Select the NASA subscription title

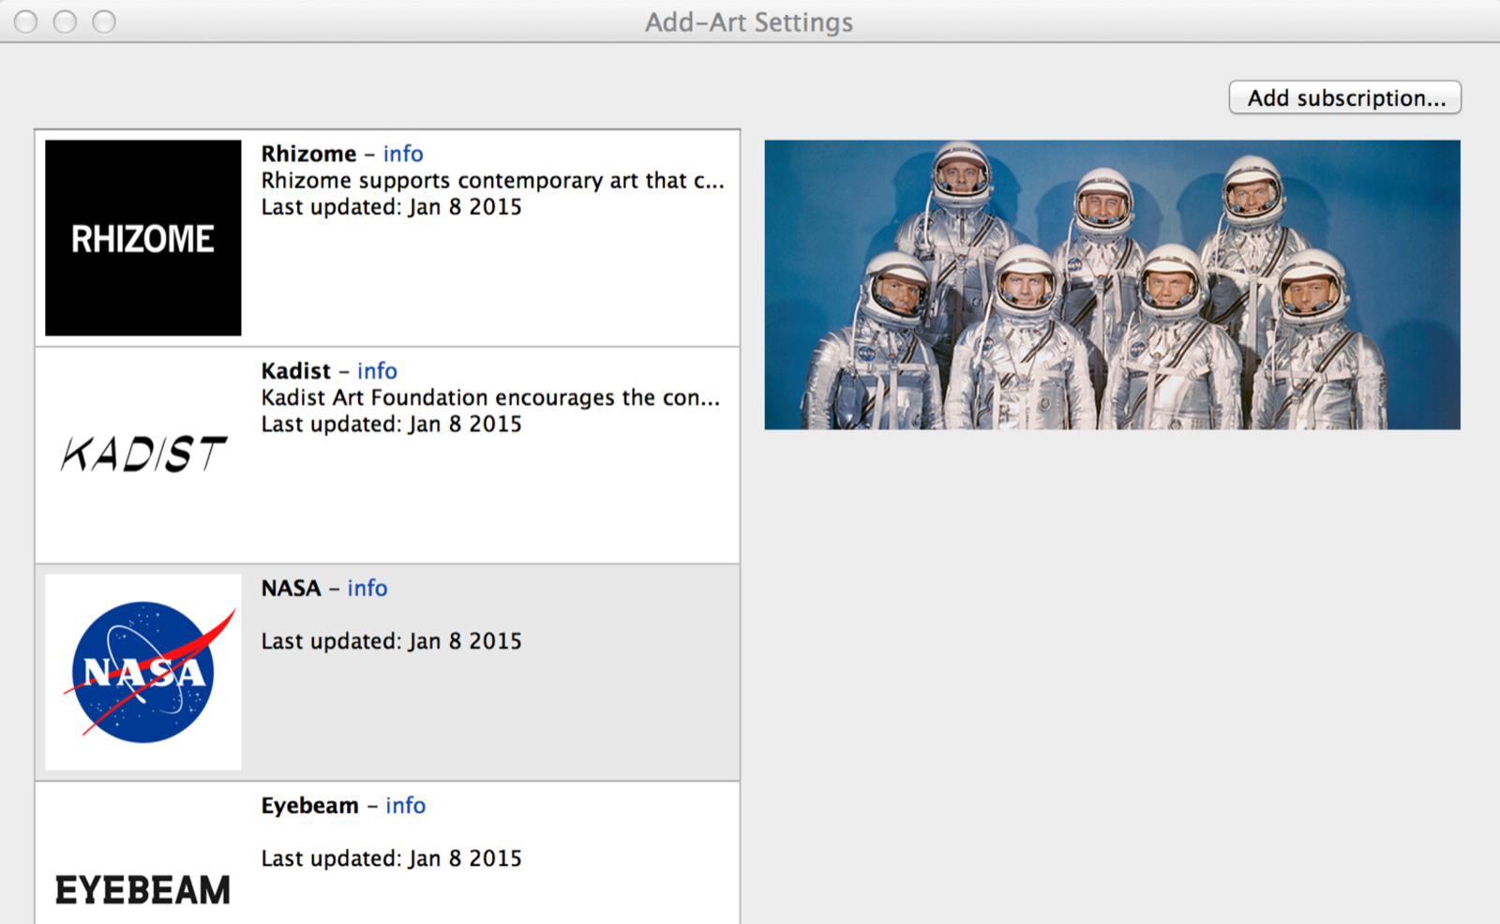coord(291,589)
